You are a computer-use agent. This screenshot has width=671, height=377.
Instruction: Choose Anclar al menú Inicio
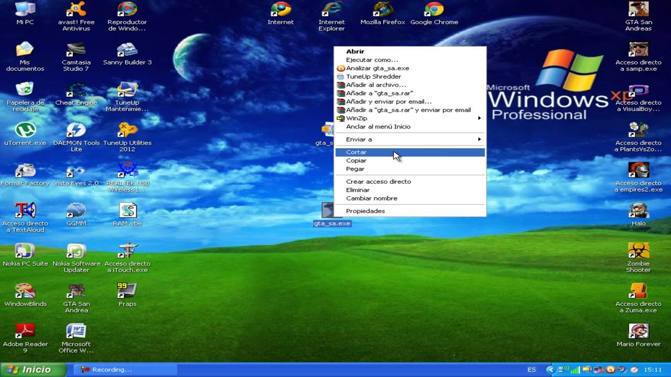(410, 127)
